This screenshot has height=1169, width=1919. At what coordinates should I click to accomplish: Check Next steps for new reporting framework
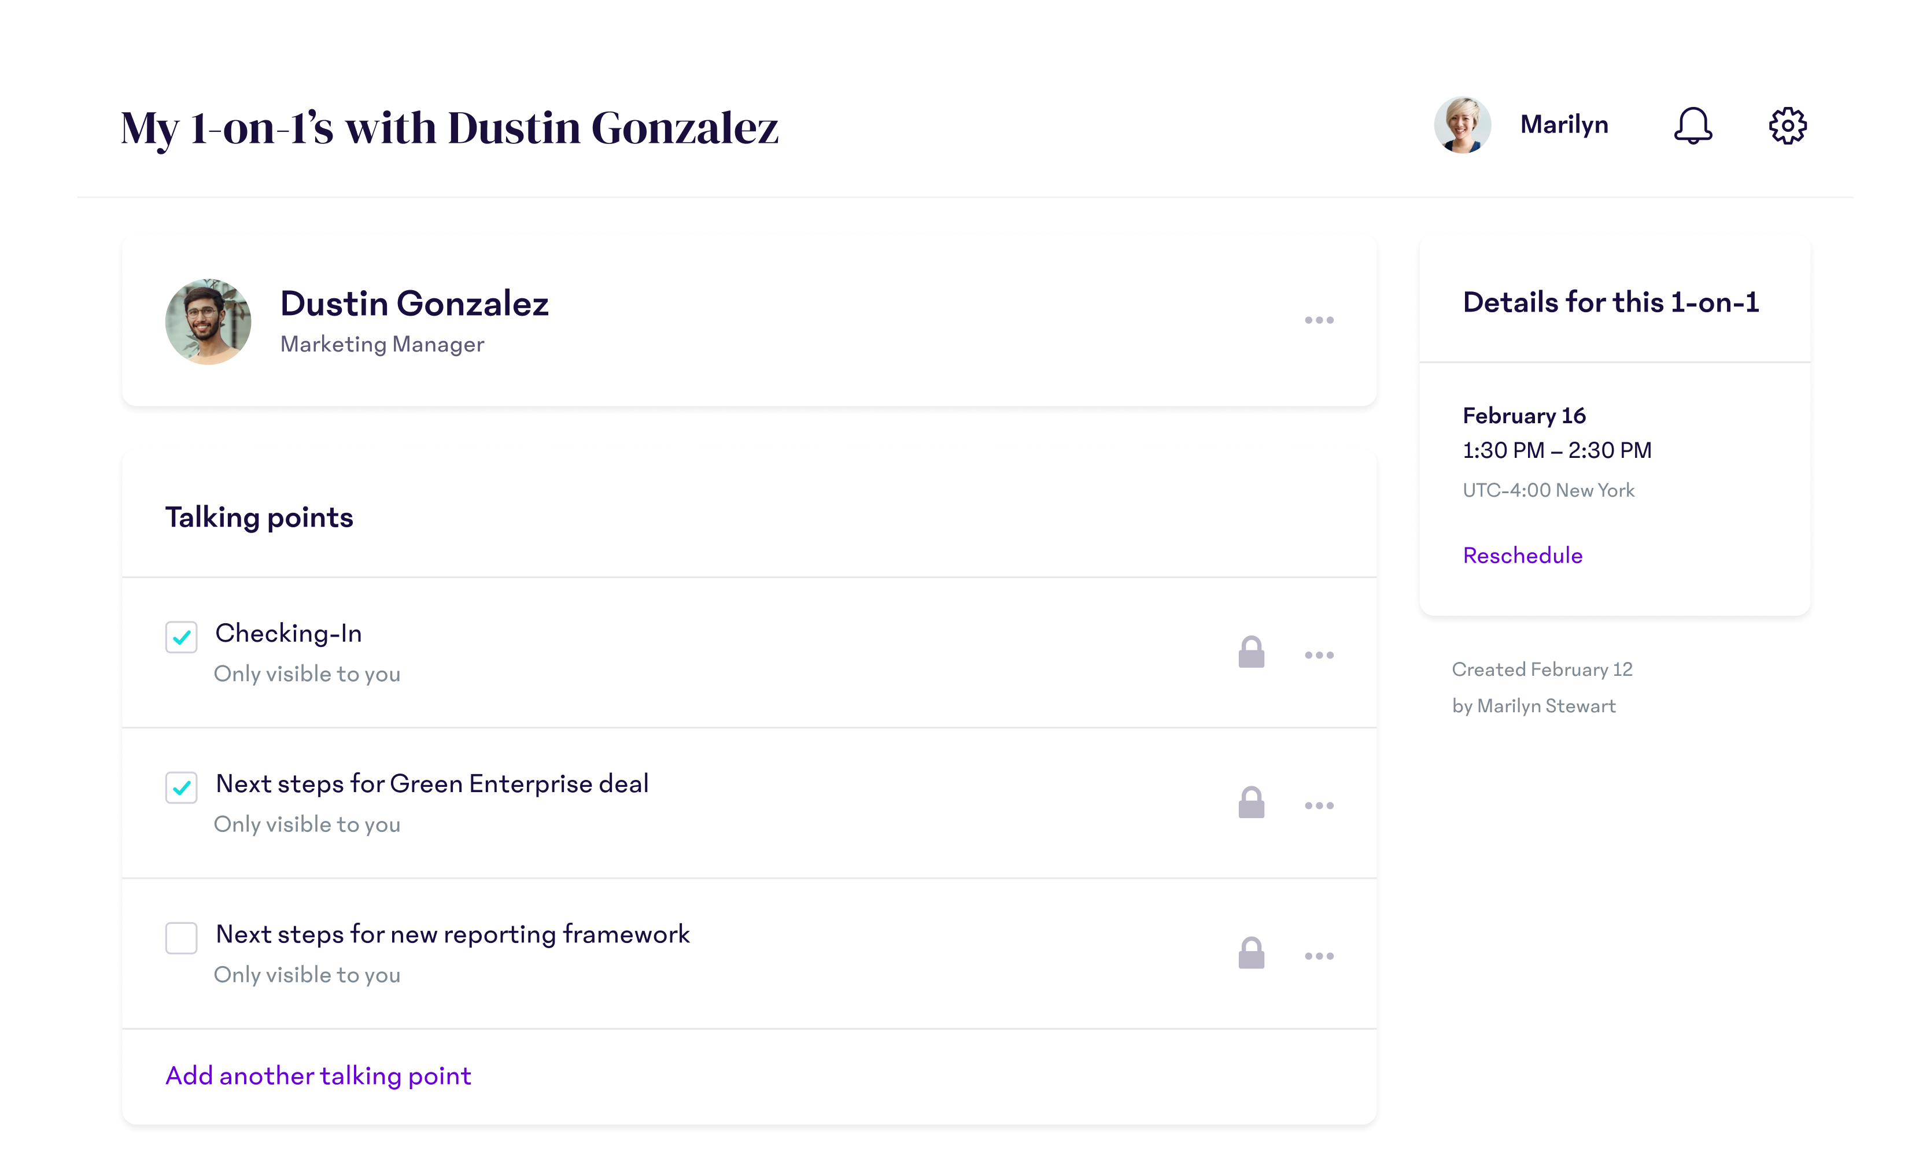click(x=182, y=937)
